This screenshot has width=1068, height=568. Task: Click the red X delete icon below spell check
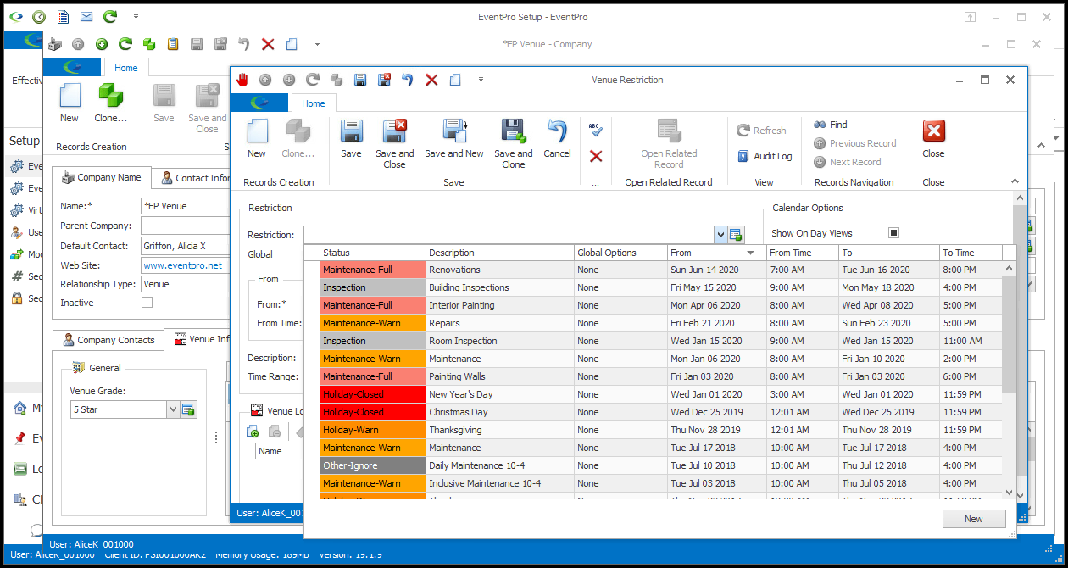click(x=596, y=156)
